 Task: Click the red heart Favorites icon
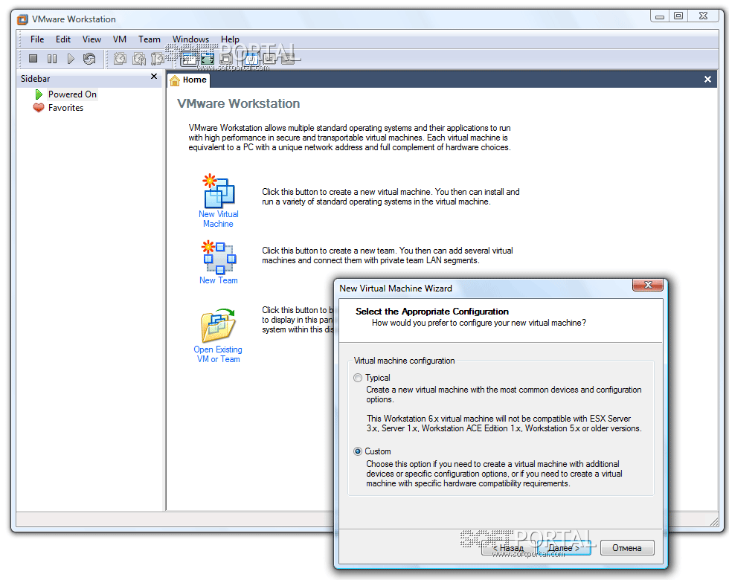click(39, 108)
